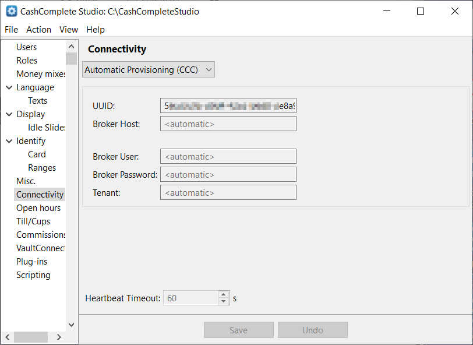This screenshot has height=345, width=473.
Task: Open the File menu
Action: pos(11,30)
